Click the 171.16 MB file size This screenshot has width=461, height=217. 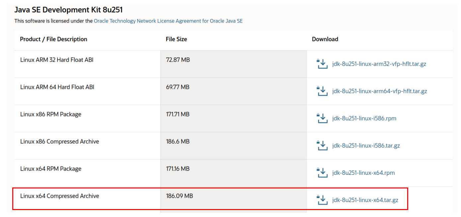[178, 169]
